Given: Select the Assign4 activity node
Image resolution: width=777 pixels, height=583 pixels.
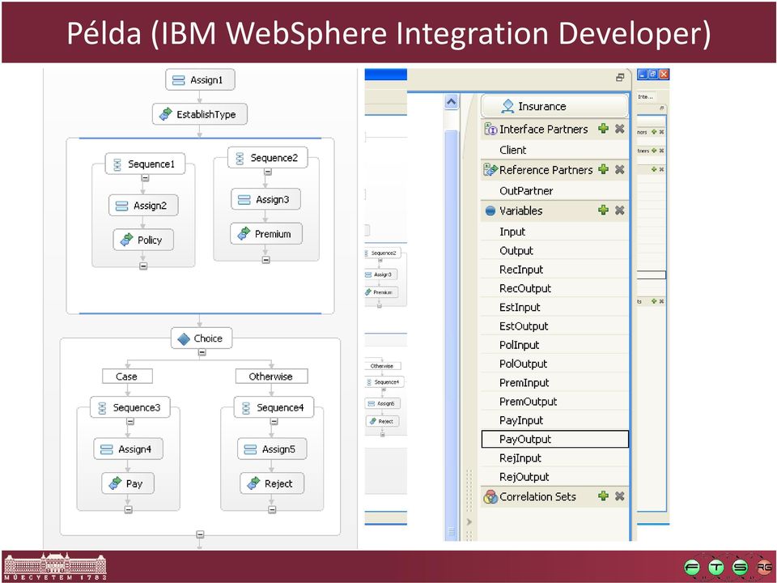Looking at the screenshot, I should (x=128, y=449).
